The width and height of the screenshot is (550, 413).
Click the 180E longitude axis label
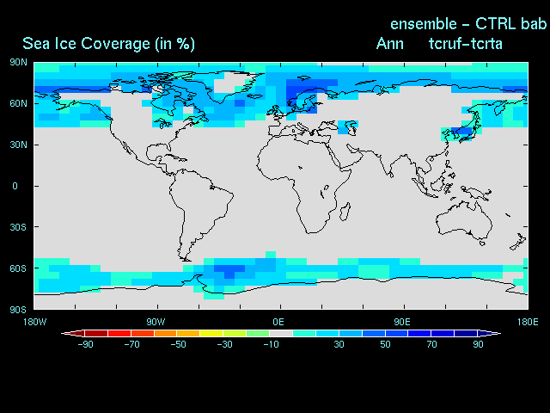point(526,322)
